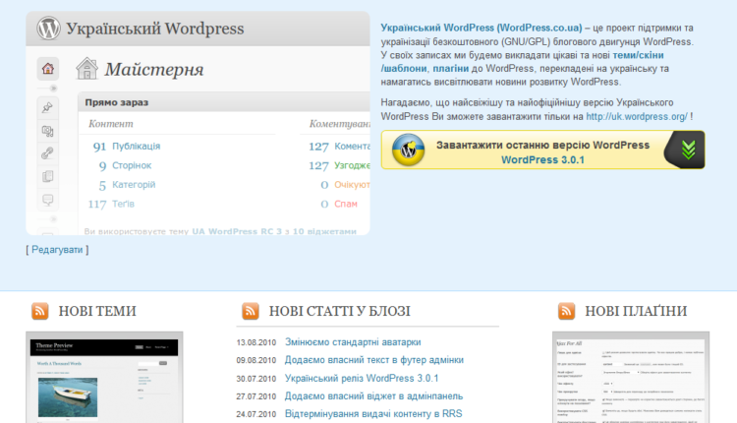Click the house icon beside Майстерня
Screen dimensions: 737x423
[86, 69]
